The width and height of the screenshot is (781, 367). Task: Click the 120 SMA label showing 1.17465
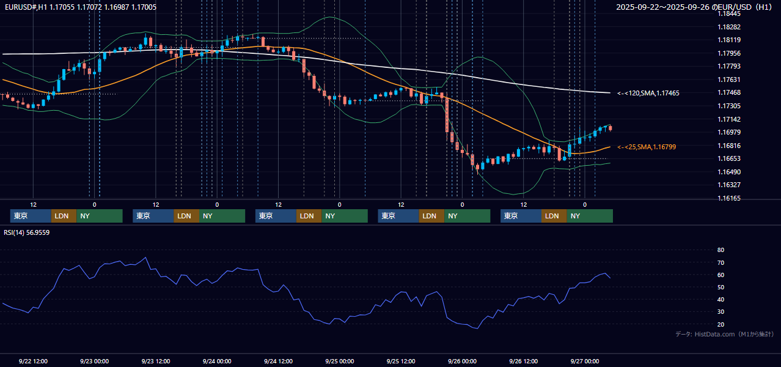[648, 93]
